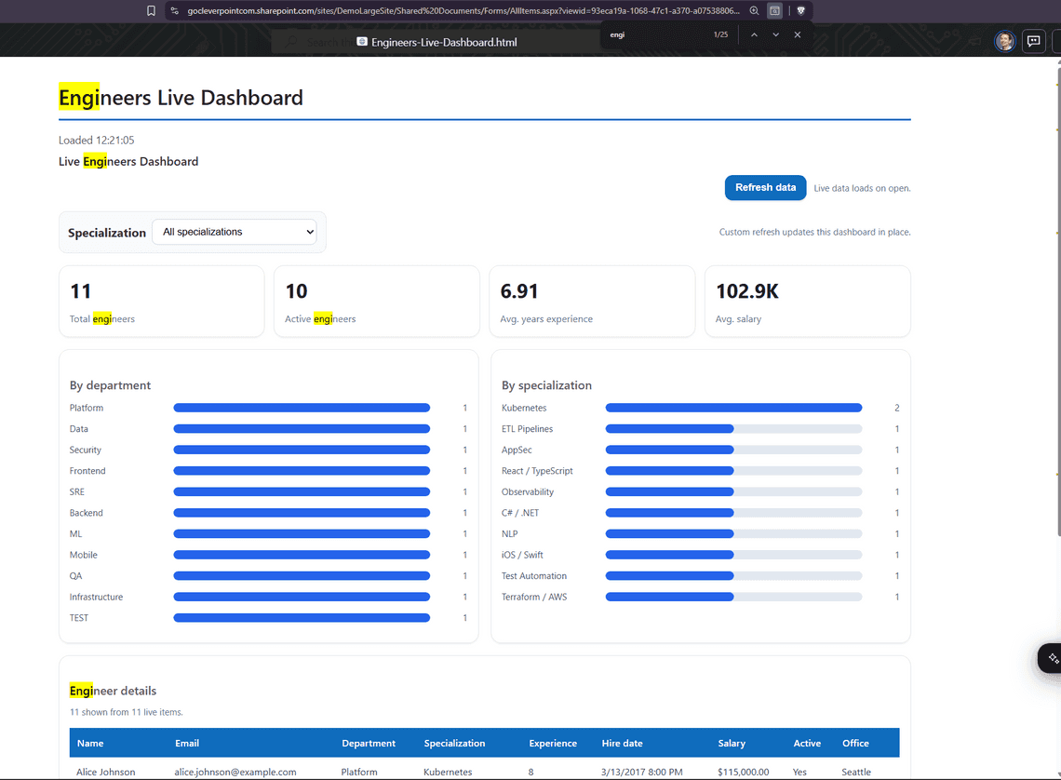Click the 3/13/2017 8:00 PM hire date

point(641,772)
